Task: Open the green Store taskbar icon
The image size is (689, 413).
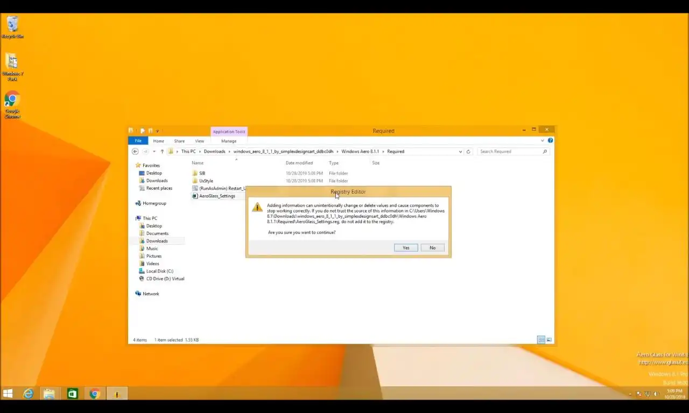Action: (72, 394)
